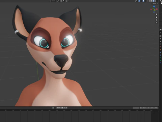The height and width of the screenshot is (122, 162).
Task: Open the Output properties tab
Action: (x=160, y=39)
